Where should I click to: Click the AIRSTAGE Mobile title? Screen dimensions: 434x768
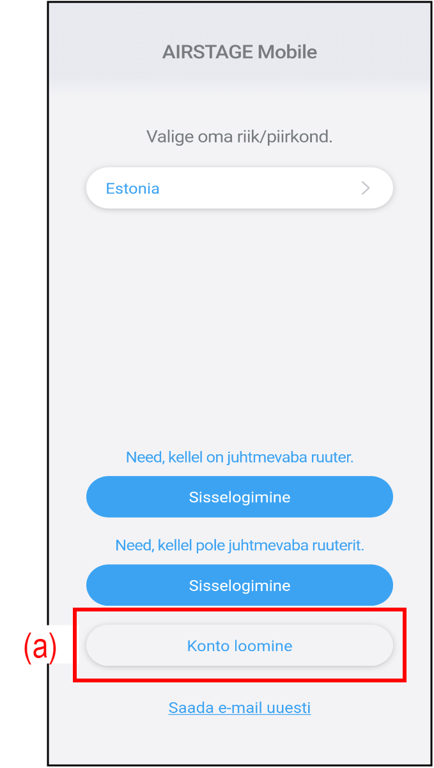click(x=239, y=52)
